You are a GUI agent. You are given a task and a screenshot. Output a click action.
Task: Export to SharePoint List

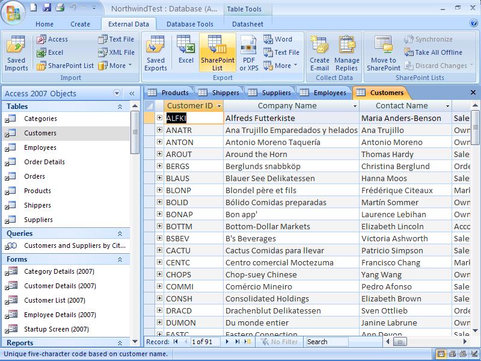click(x=218, y=53)
